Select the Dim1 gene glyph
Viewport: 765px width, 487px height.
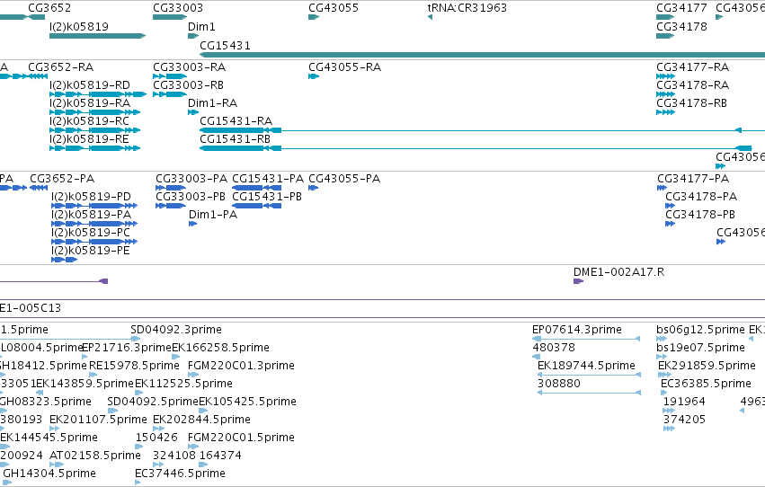(x=193, y=36)
